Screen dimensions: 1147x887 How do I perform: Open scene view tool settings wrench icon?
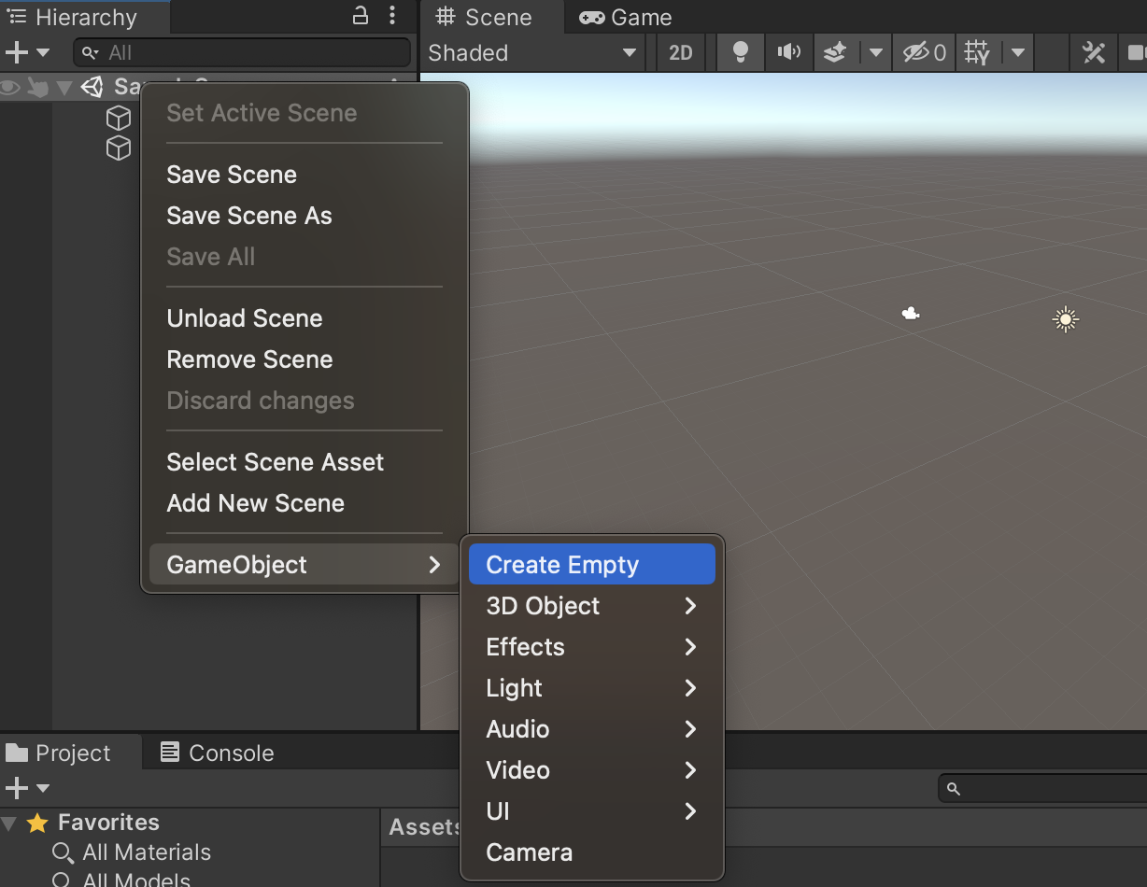1094,52
